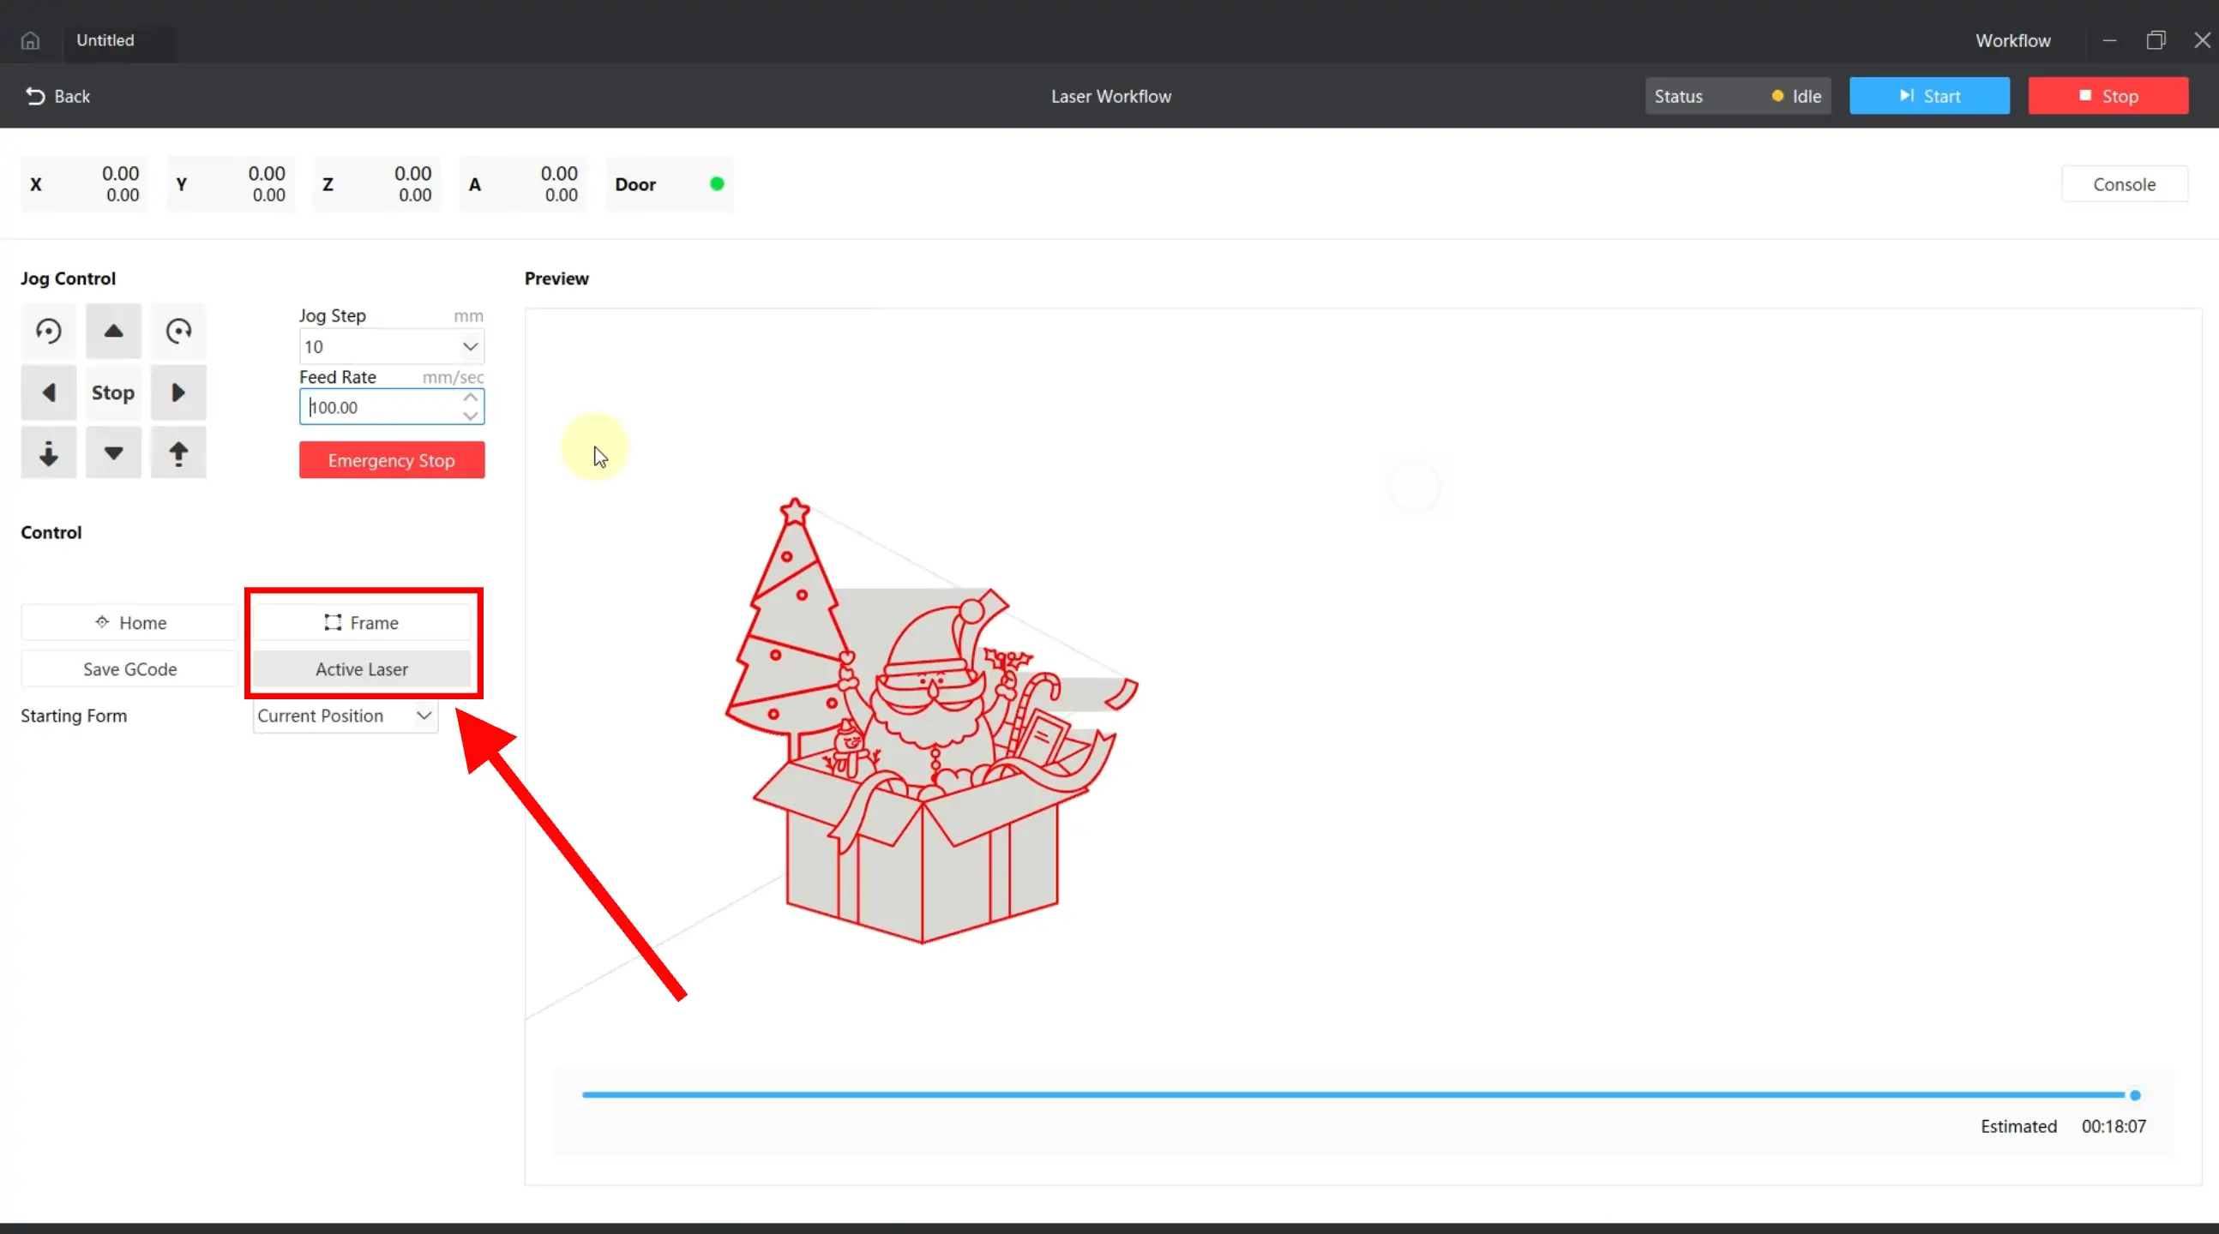Click the Door status indicator
The height and width of the screenshot is (1234, 2219).
(x=716, y=183)
